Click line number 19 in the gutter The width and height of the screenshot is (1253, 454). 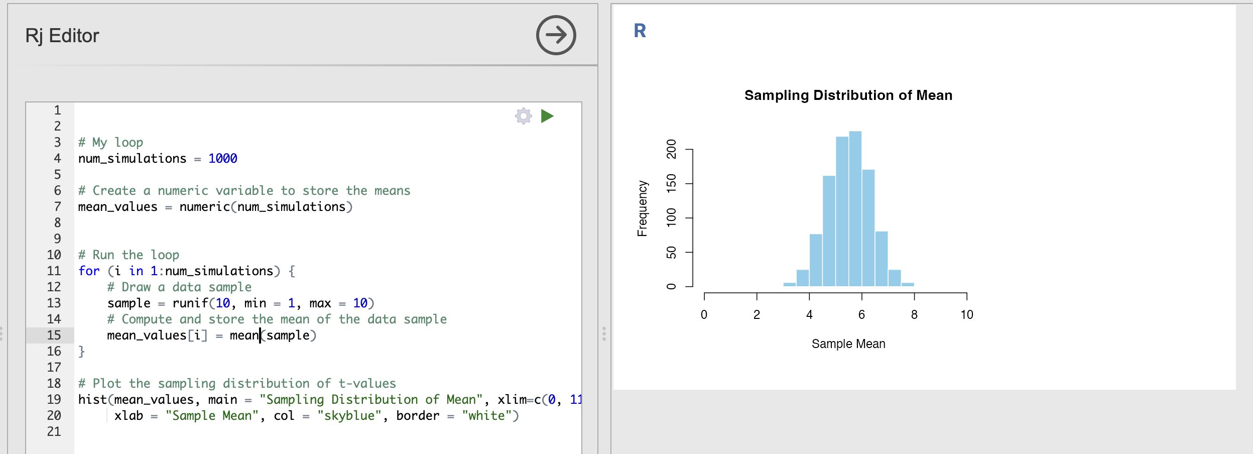tap(54, 399)
